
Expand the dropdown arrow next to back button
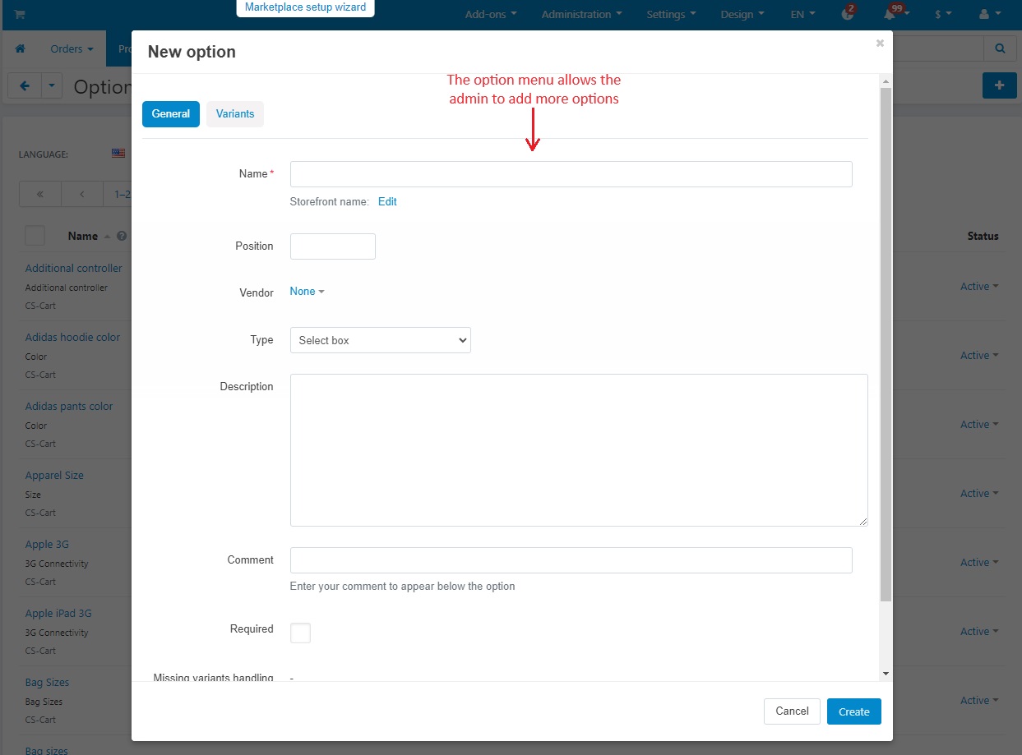coord(52,85)
